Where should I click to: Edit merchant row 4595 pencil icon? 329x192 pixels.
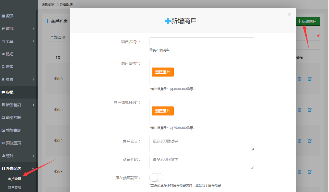pyautogui.click(x=310, y=110)
